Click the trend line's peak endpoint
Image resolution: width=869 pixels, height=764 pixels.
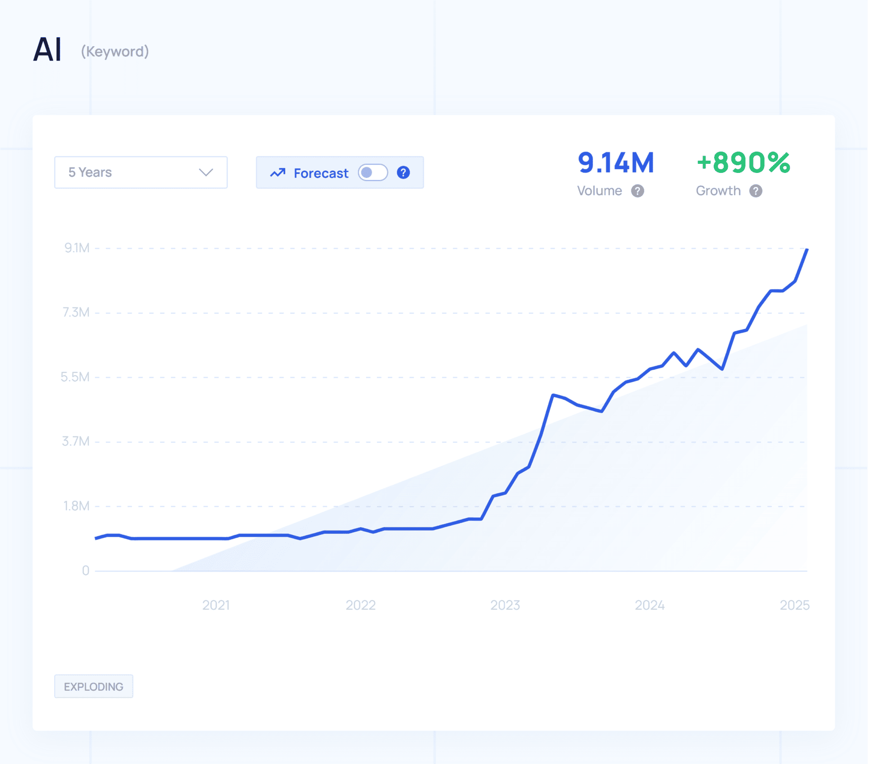[807, 250]
